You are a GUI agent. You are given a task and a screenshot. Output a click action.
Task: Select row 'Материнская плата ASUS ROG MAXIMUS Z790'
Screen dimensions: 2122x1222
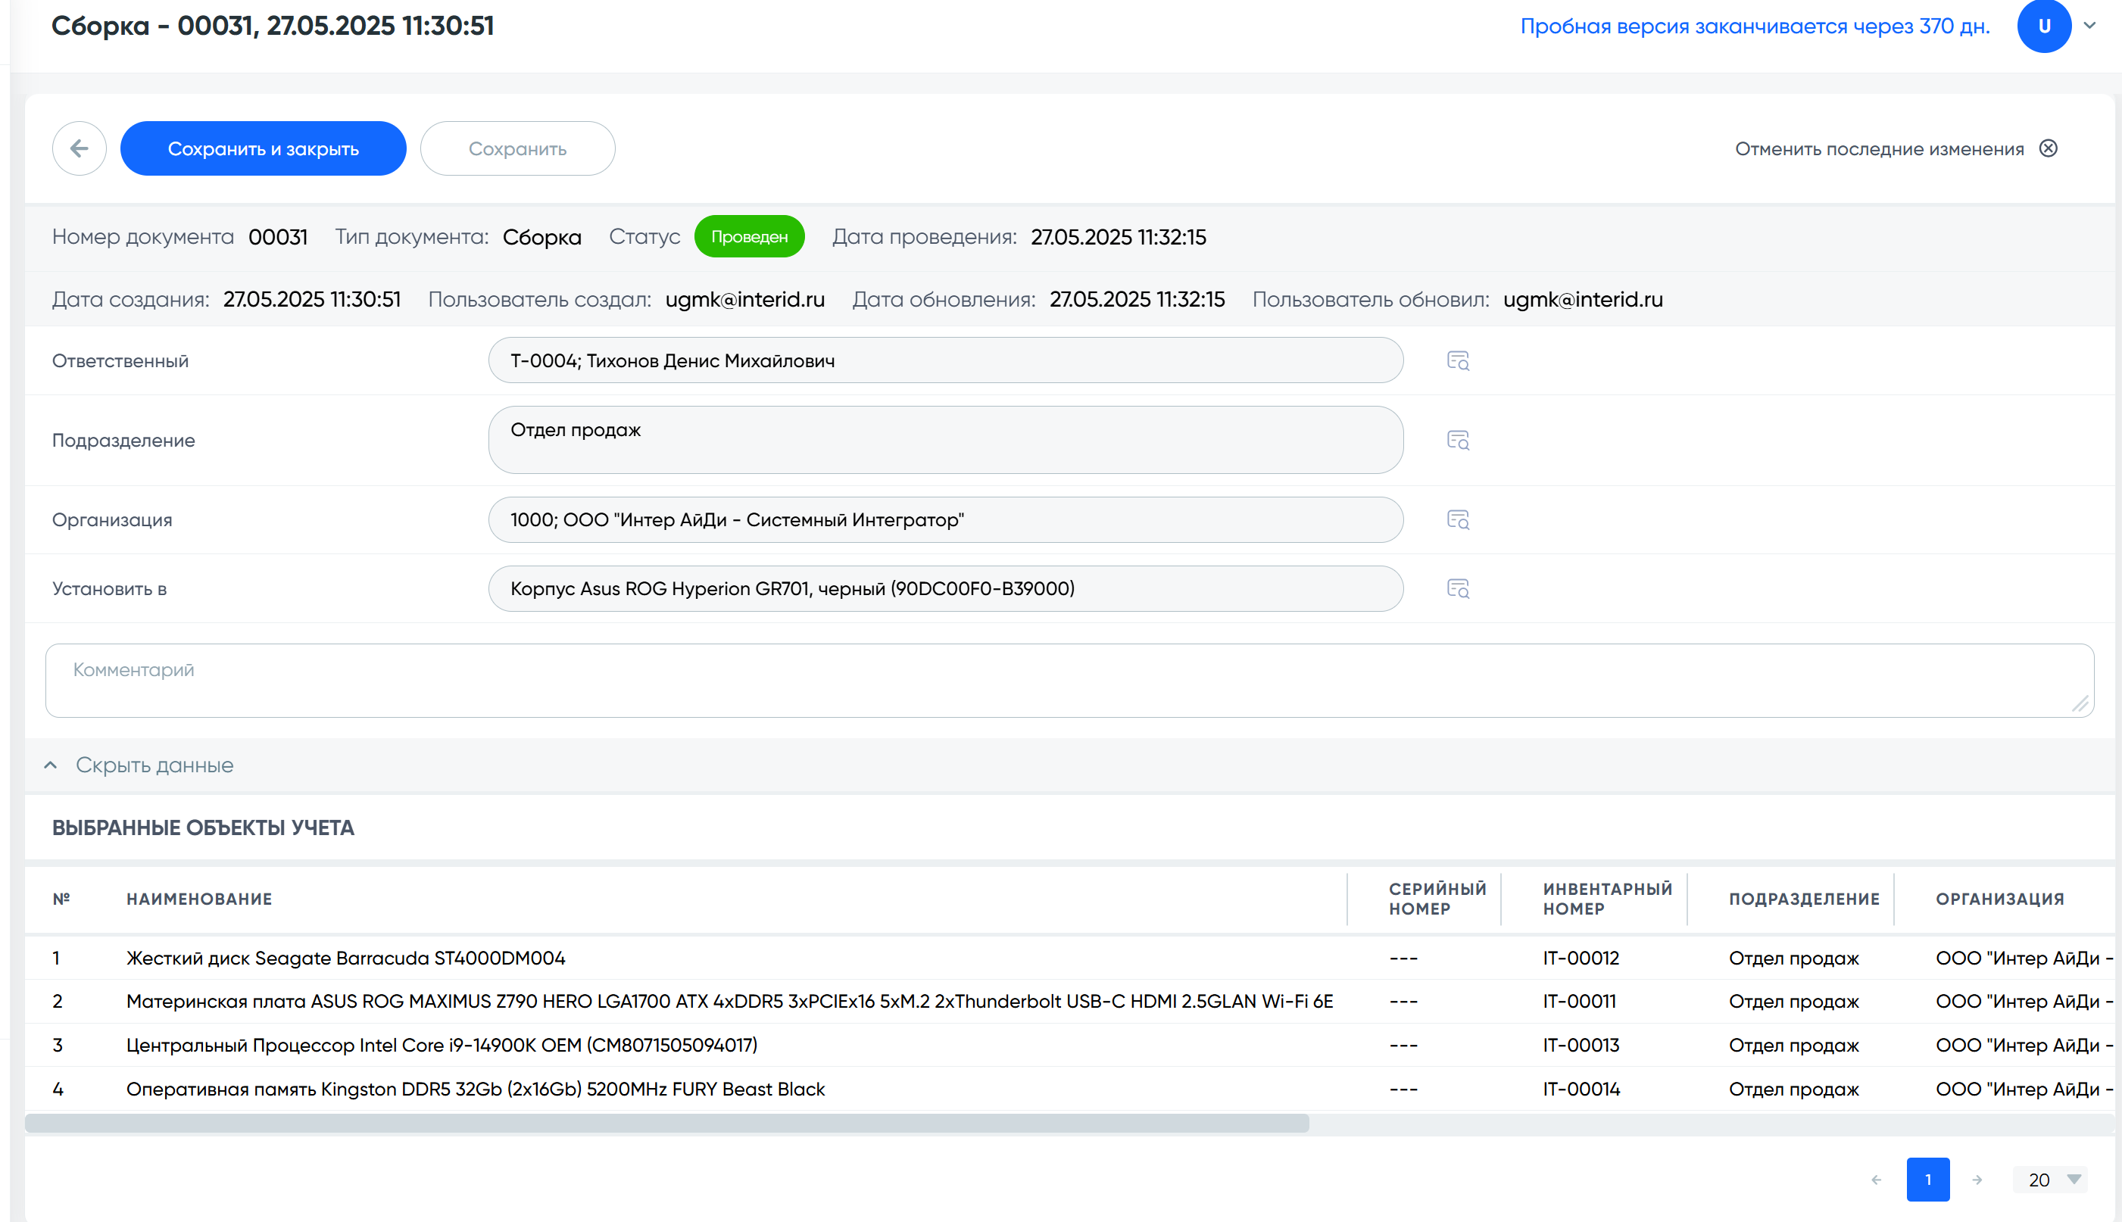pos(1069,1001)
